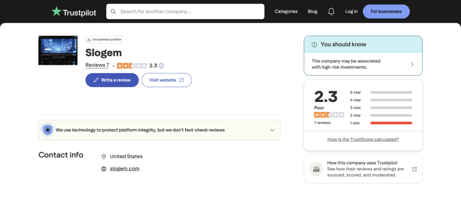Click the Trustpilot wordmark text

click(x=80, y=12)
